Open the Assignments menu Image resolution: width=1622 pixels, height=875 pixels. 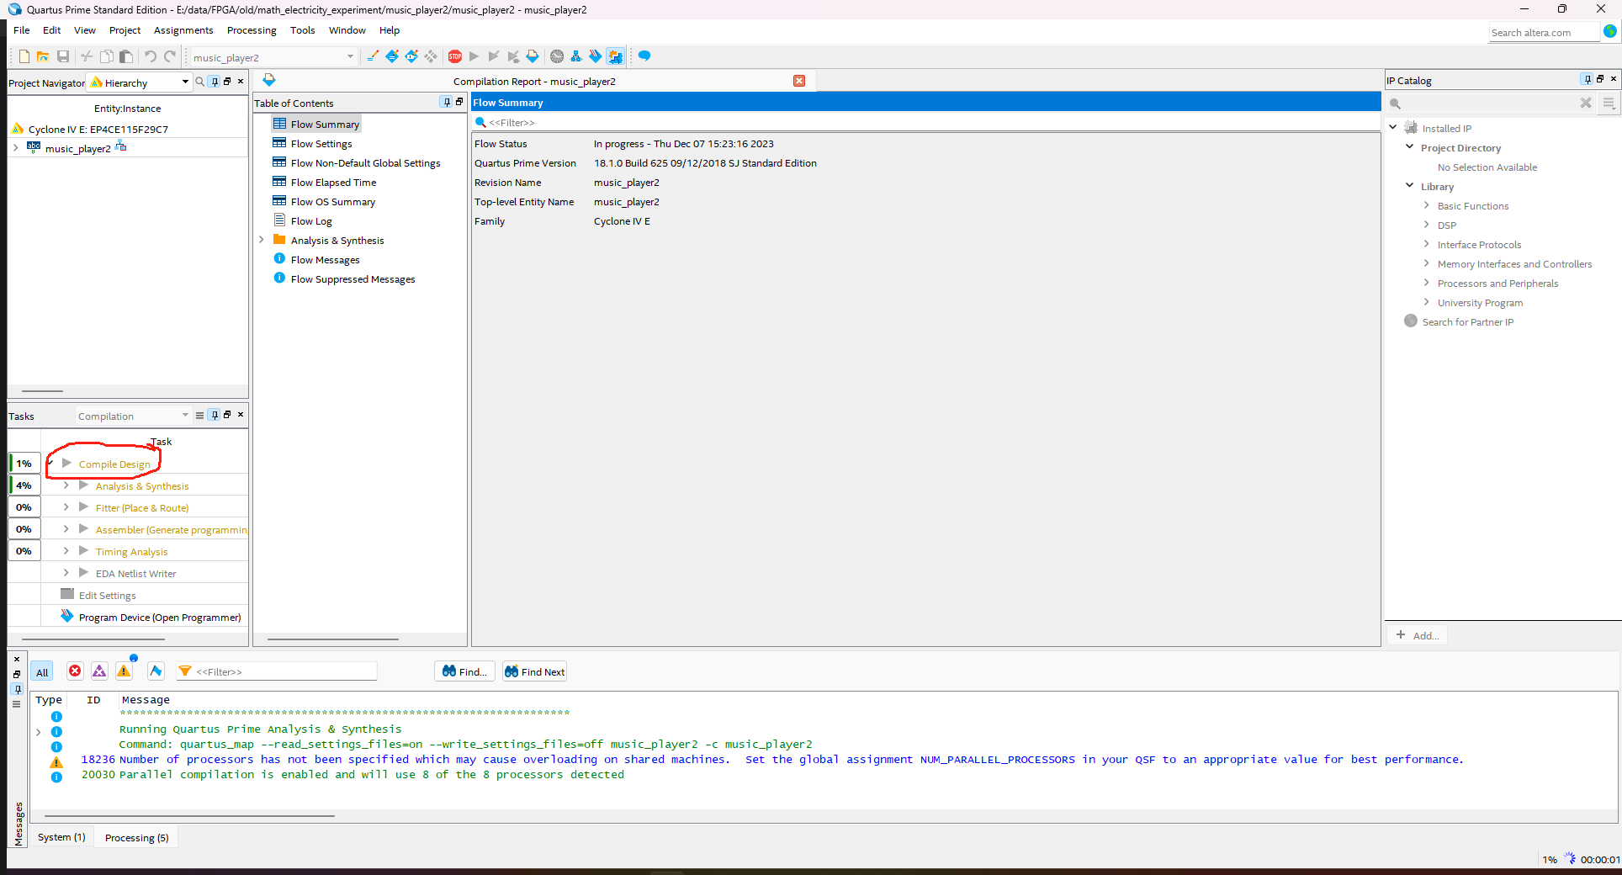(x=183, y=30)
